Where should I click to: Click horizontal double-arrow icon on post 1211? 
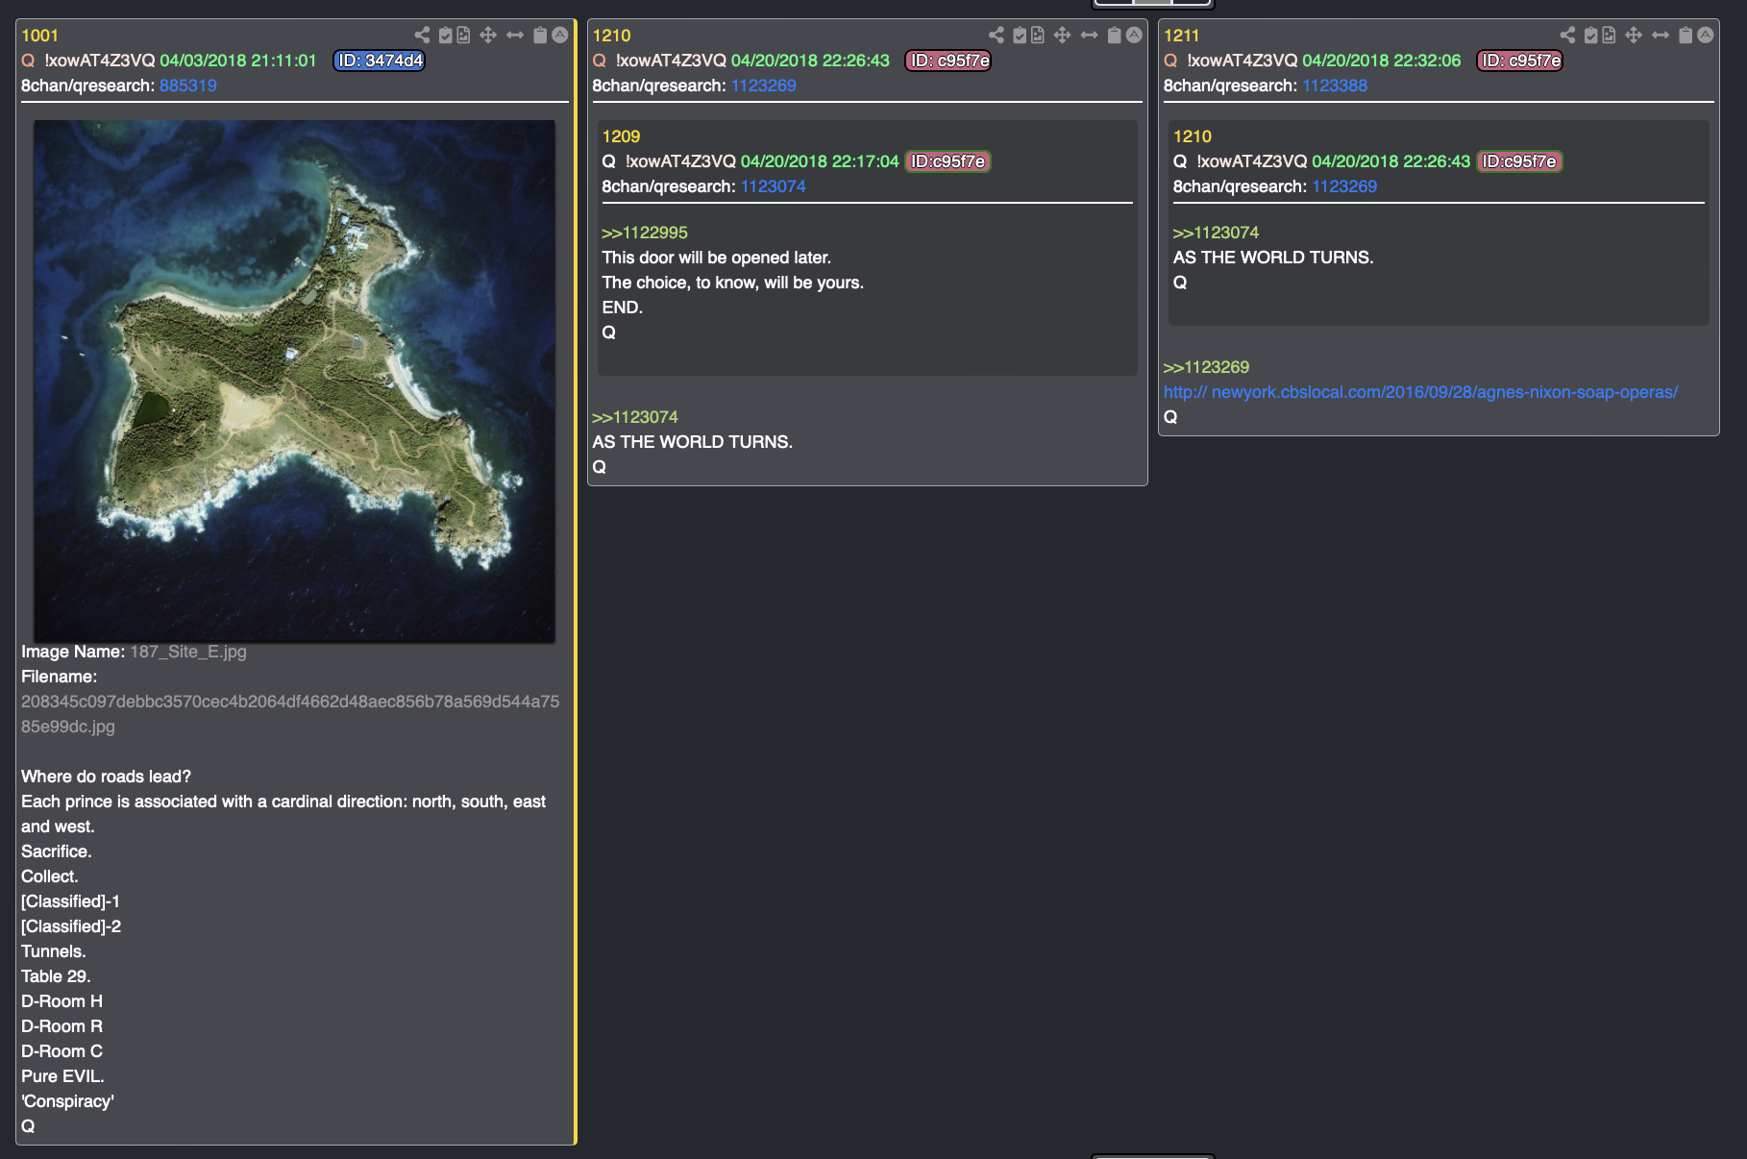(x=1661, y=36)
